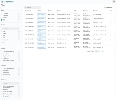Focus the main shipments search field
The image size is (116, 100).
point(33,7)
